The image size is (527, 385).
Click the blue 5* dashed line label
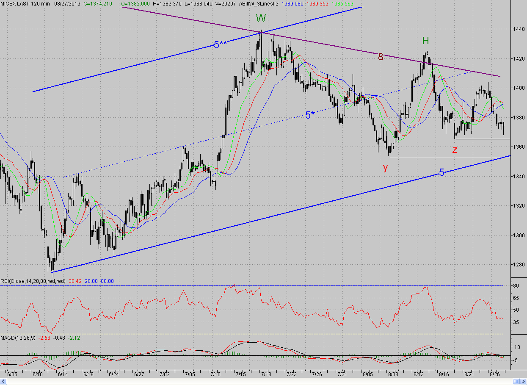coord(310,115)
